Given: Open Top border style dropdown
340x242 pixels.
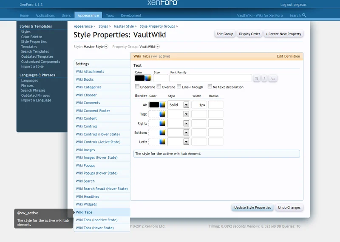Looking at the screenshot, I should [x=178, y=114].
